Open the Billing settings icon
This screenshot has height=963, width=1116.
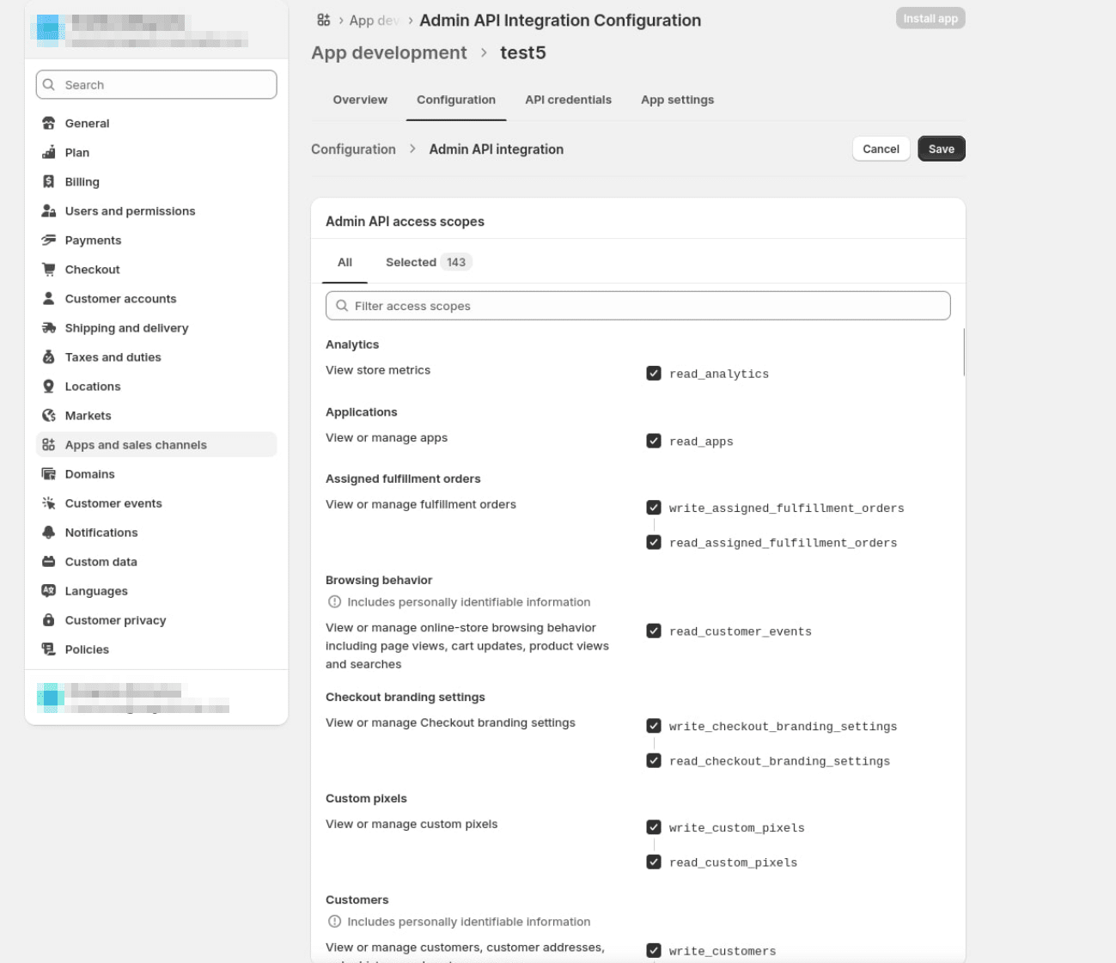49,181
